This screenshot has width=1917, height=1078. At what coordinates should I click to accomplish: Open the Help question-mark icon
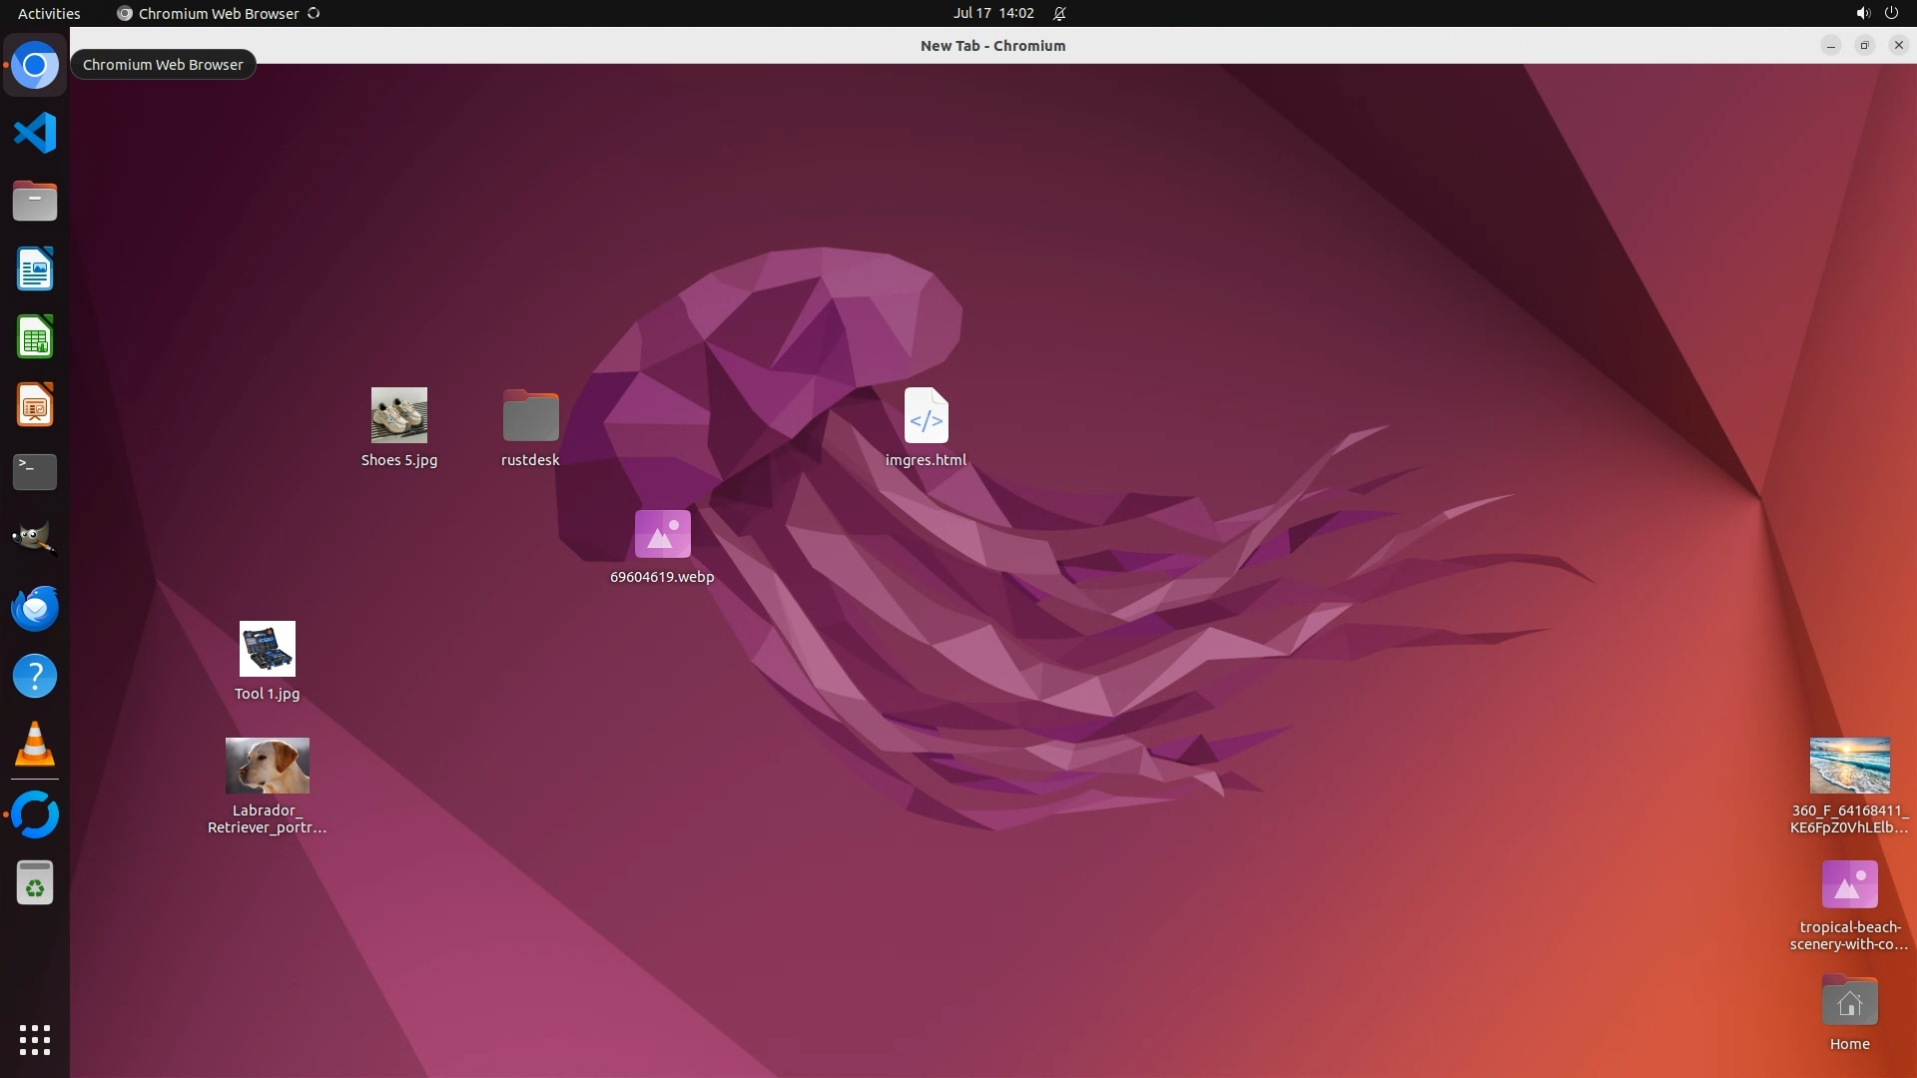tap(35, 677)
